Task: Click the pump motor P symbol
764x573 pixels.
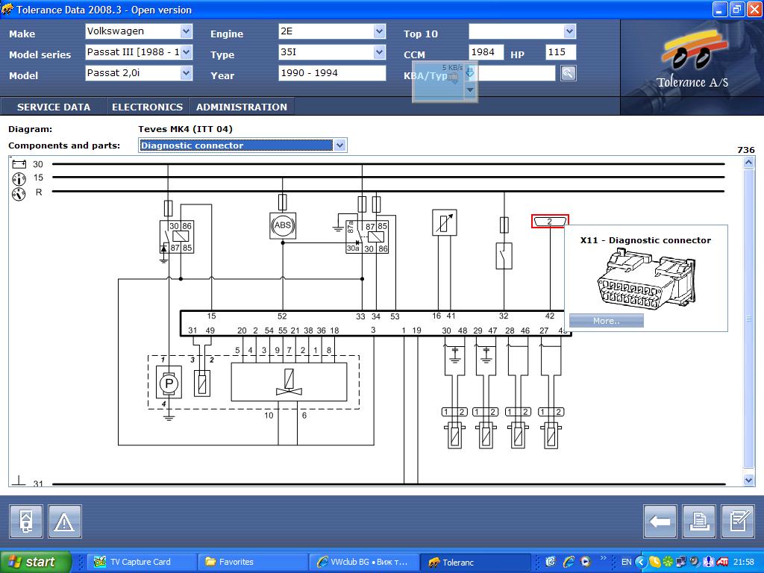Action: click(x=169, y=382)
